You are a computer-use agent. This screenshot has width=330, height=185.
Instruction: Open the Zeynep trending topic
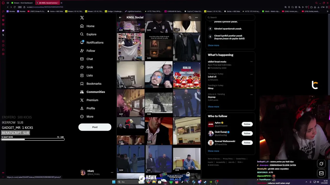212,97
